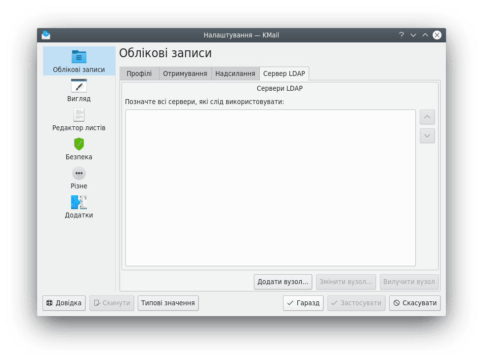Open the Облікові записи settings section
Viewport: 483px width, 362px height.
[x=79, y=61]
